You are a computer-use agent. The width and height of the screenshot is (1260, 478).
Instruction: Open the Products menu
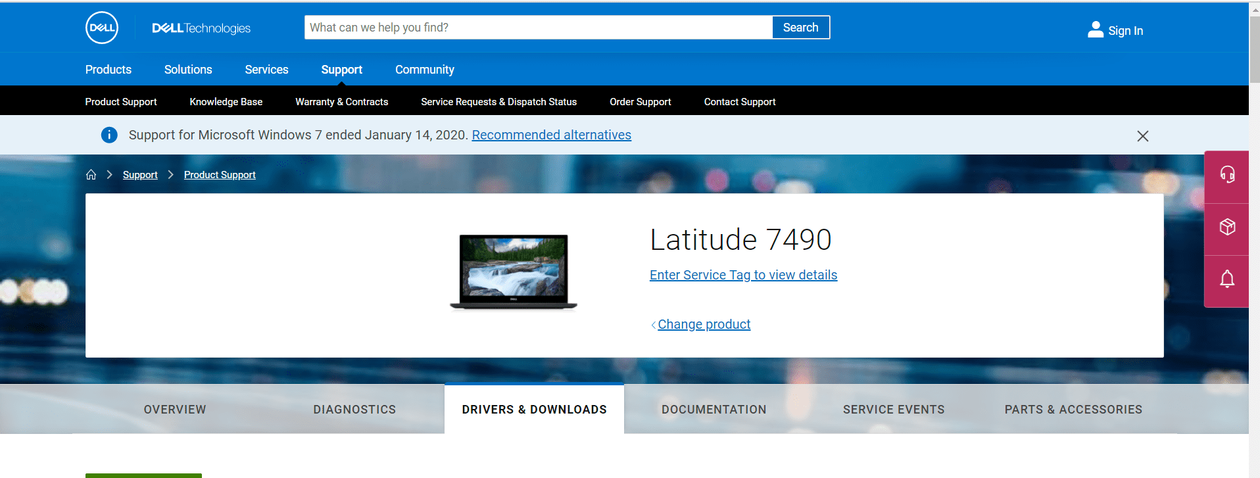click(x=109, y=70)
